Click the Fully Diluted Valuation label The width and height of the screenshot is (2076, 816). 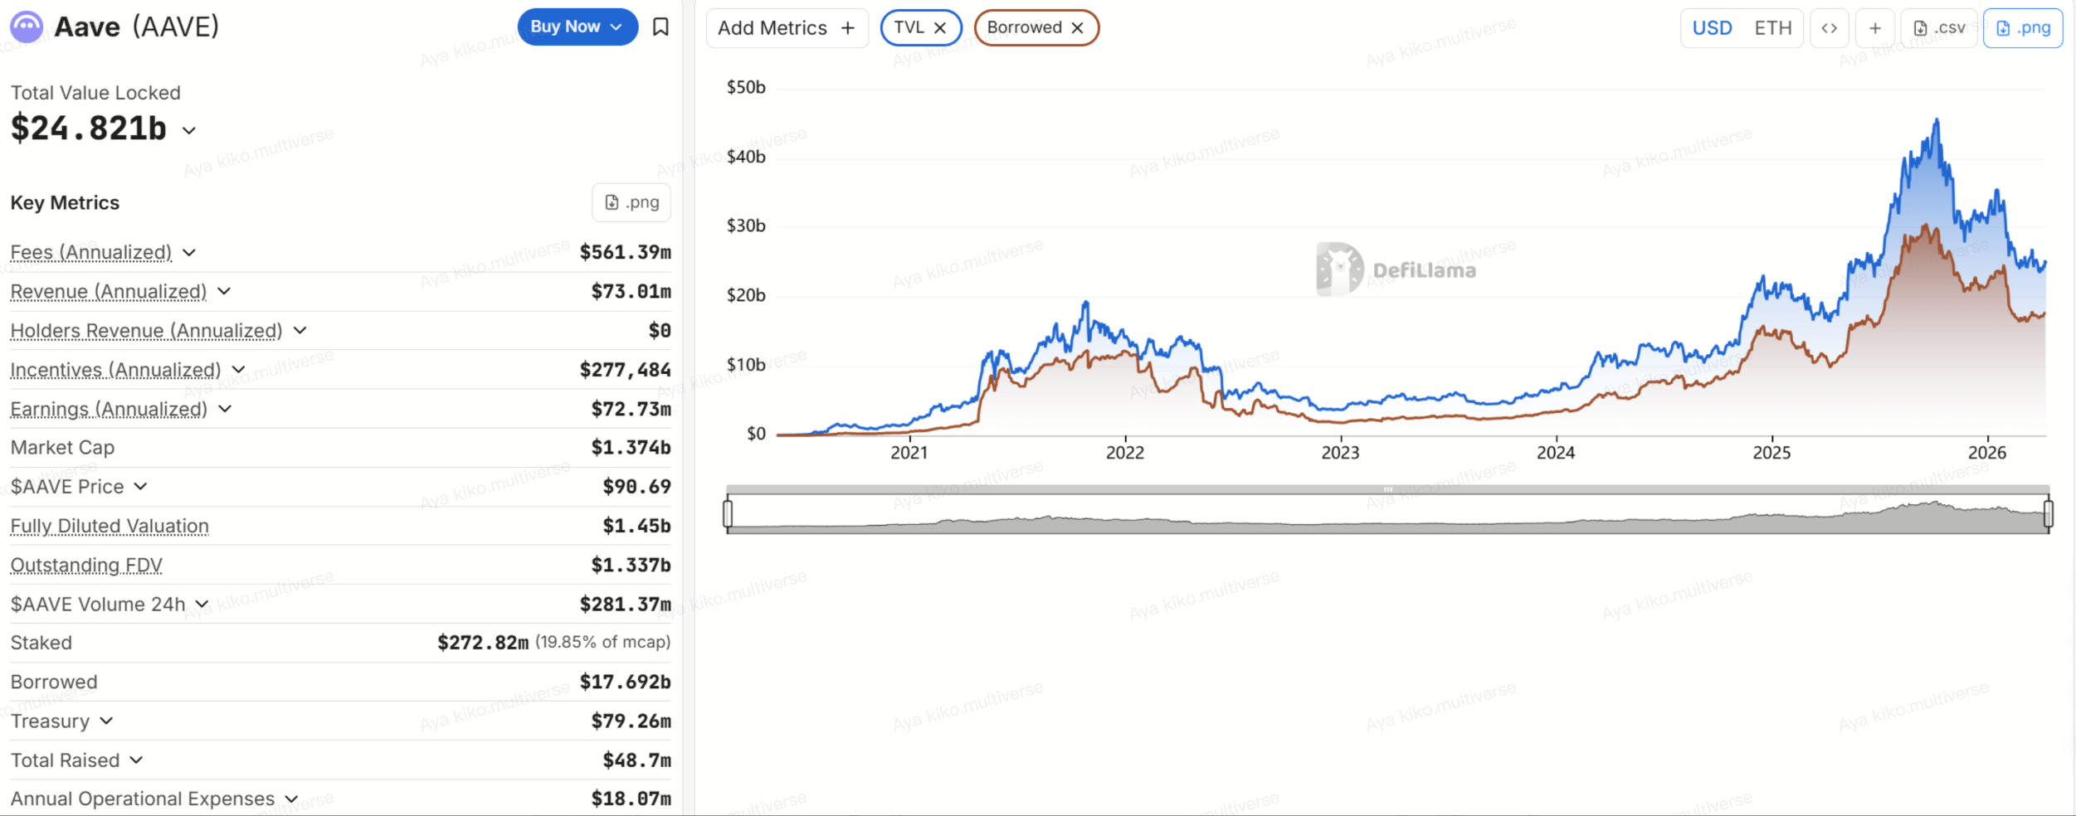point(110,526)
